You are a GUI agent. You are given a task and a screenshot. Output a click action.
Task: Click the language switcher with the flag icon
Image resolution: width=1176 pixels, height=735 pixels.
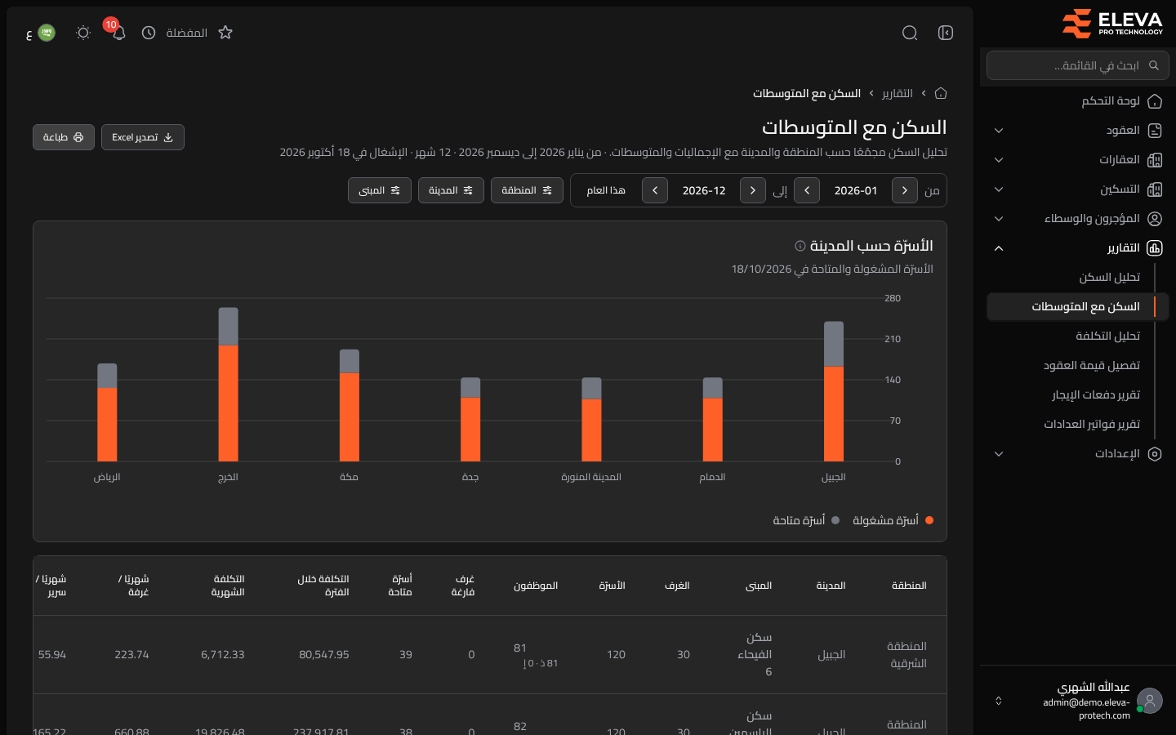pyautogui.click(x=42, y=33)
